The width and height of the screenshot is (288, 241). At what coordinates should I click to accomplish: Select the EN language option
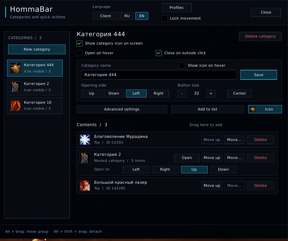pyautogui.click(x=142, y=16)
